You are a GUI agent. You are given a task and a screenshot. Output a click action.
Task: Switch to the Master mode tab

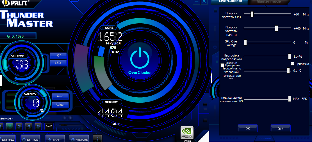pos(268,2)
